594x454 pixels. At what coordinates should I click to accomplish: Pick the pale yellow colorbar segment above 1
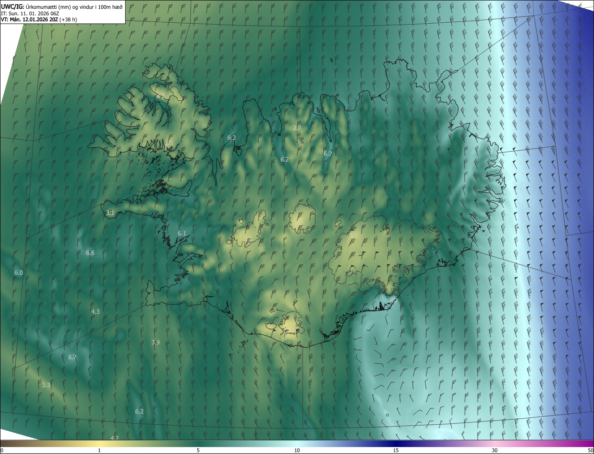[99, 443]
